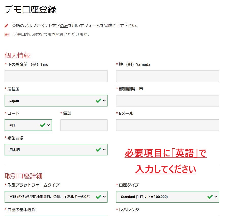Expand the 口座タイプ dropdown arrow
This screenshot has height=216, width=229.
point(216,197)
